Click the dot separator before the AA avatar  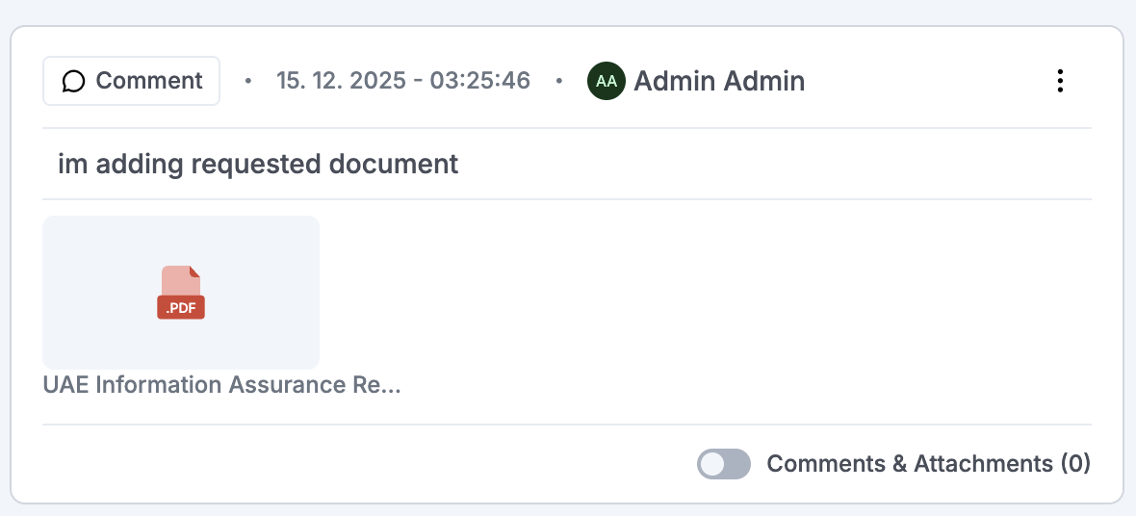click(x=559, y=81)
